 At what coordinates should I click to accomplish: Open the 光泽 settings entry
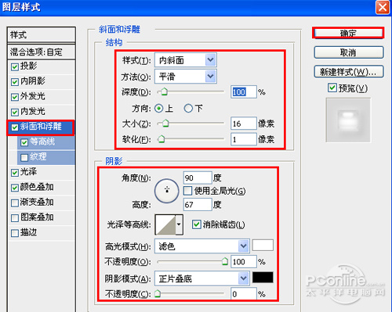tap(29, 172)
